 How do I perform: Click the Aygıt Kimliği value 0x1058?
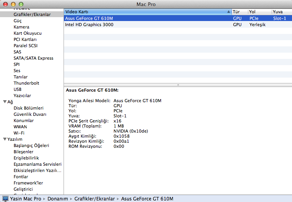click(121, 136)
